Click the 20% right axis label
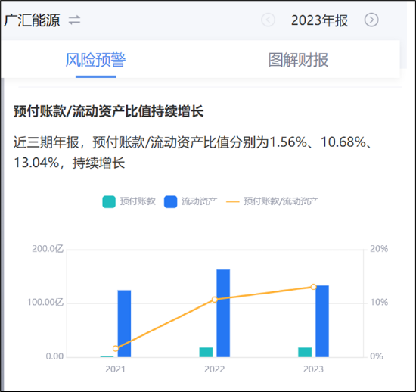416x392 pixels. click(x=379, y=249)
